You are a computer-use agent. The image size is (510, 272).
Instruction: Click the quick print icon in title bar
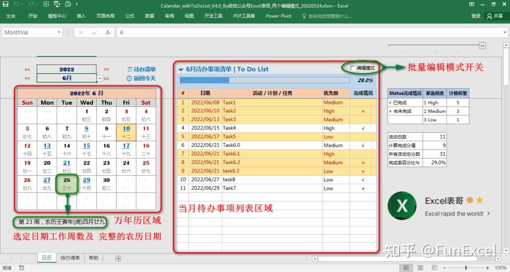68,4
